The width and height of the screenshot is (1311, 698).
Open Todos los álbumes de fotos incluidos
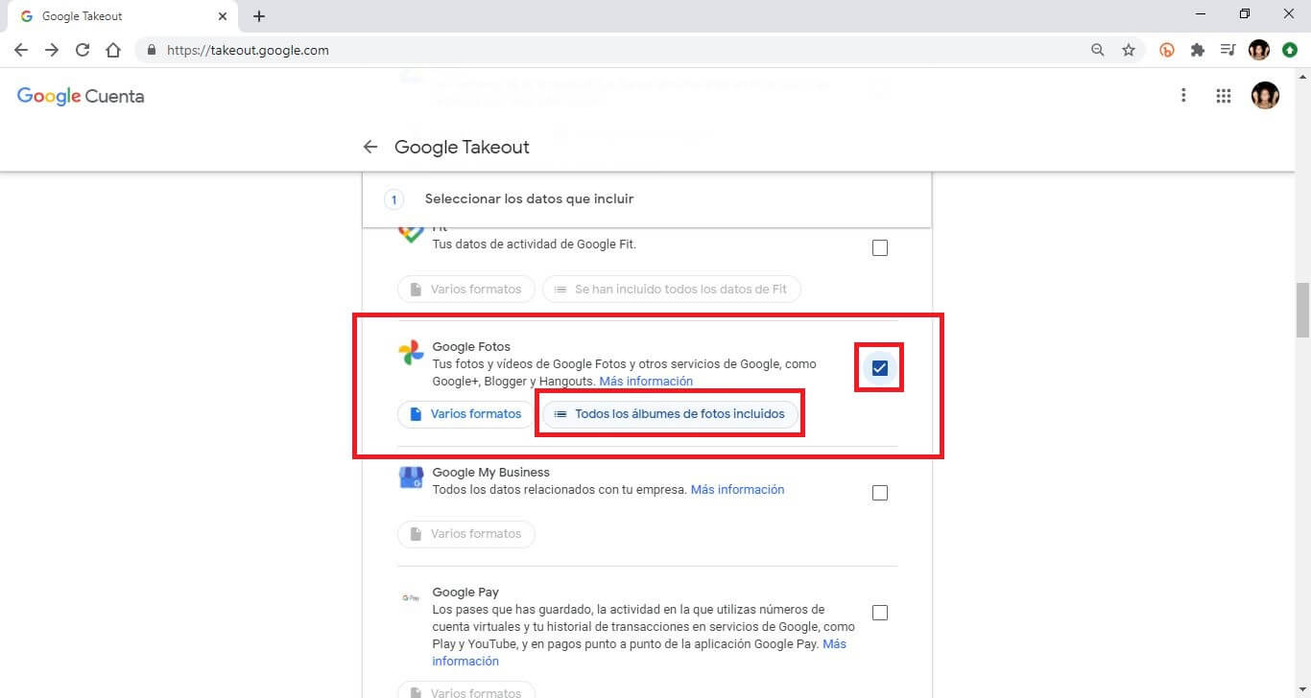[x=670, y=414]
